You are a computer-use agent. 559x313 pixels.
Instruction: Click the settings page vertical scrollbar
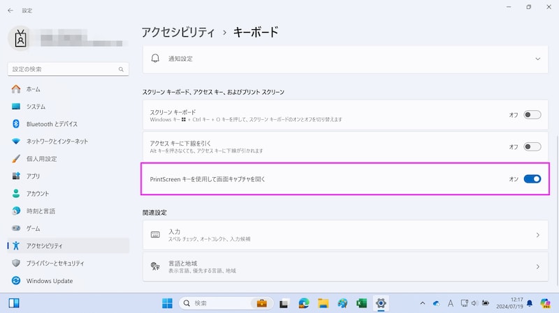(x=557, y=210)
